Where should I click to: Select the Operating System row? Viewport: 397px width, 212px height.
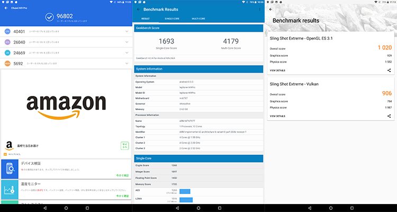pyautogui.click(x=198, y=82)
